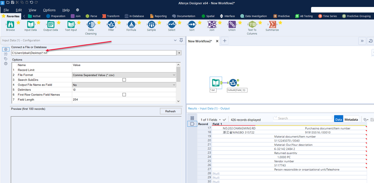Show all messages view in Results
Image resolution: width=374 pixels, height=183 pixels.
tap(193, 118)
